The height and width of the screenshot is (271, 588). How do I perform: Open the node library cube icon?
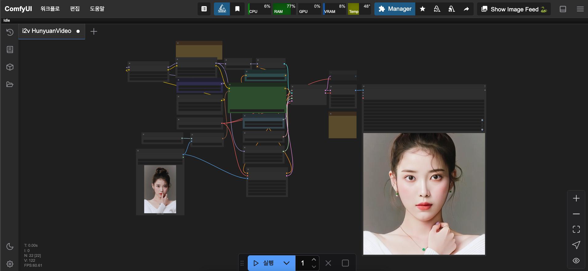pyautogui.click(x=10, y=67)
